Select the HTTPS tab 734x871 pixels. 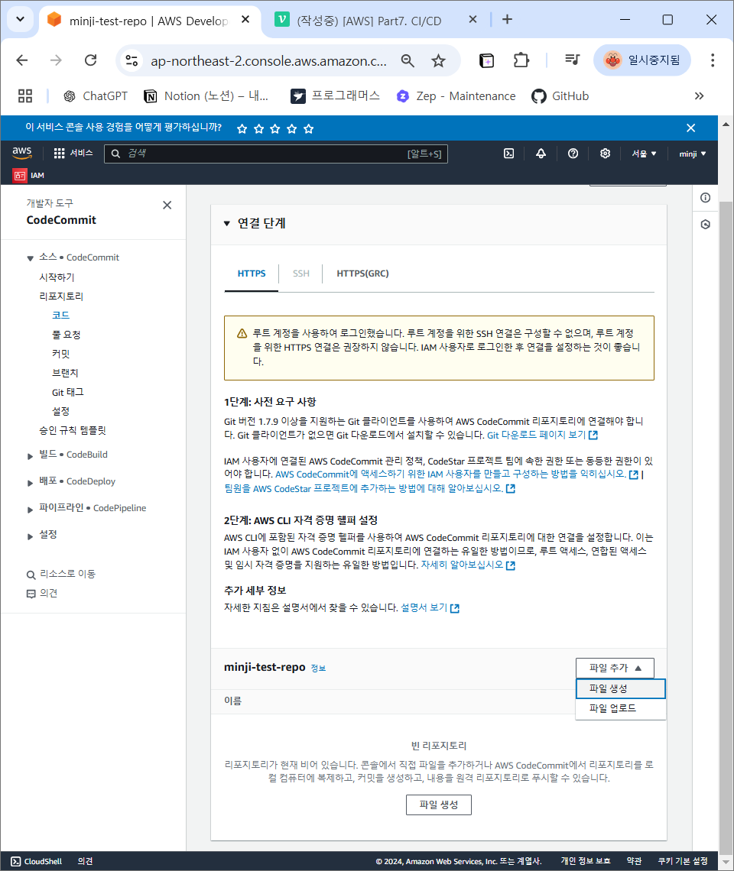point(252,274)
